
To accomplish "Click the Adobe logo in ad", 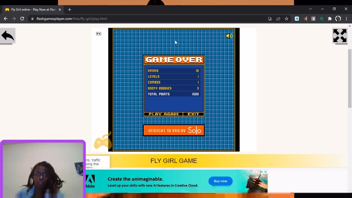I will click(x=90, y=182).
